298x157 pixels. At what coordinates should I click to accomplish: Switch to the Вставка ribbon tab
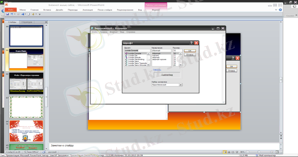coord(47,10)
